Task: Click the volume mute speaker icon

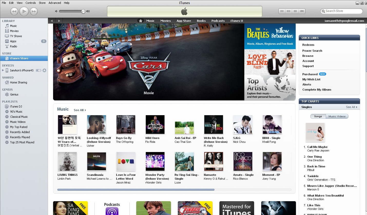Action: (56, 11)
